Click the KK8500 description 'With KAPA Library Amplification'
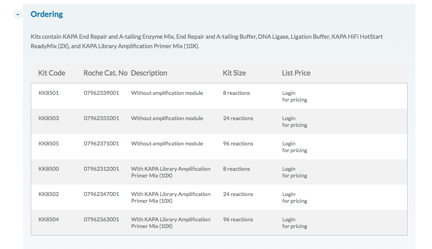The height and width of the screenshot is (249, 432). pos(171,169)
